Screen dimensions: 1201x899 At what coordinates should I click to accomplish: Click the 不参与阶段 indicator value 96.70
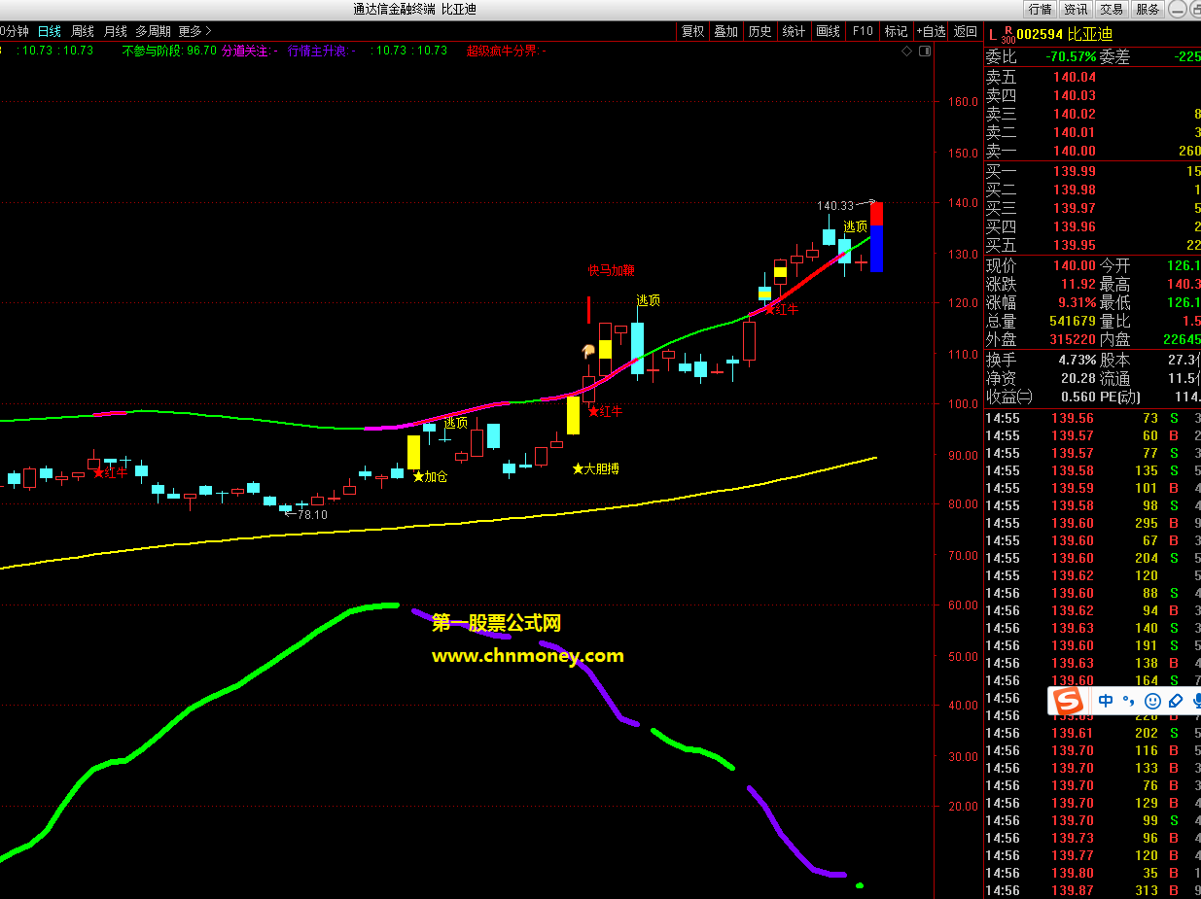[201, 51]
